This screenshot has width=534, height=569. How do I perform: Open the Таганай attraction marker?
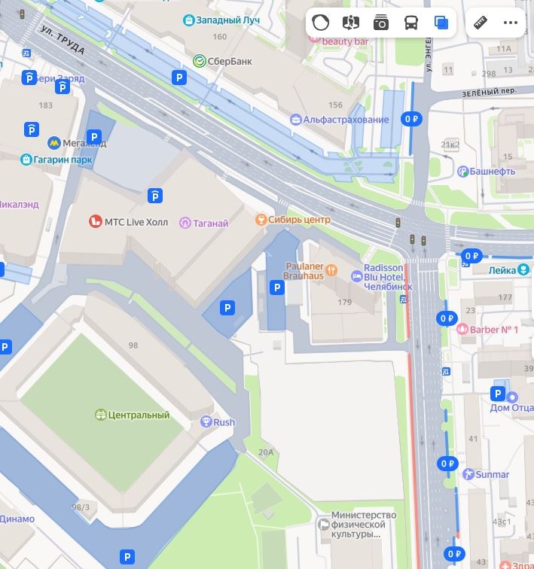click(185, 223)
